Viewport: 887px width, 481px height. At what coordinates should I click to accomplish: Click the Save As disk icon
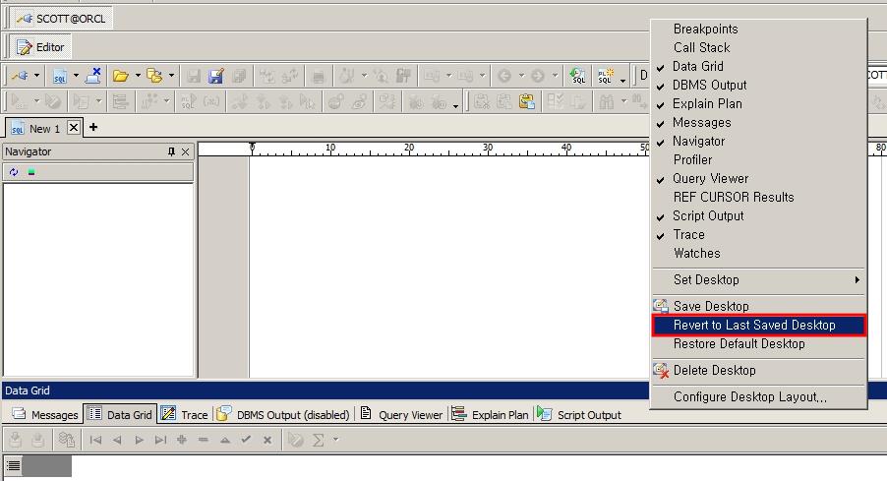click(x=215, y=76)
